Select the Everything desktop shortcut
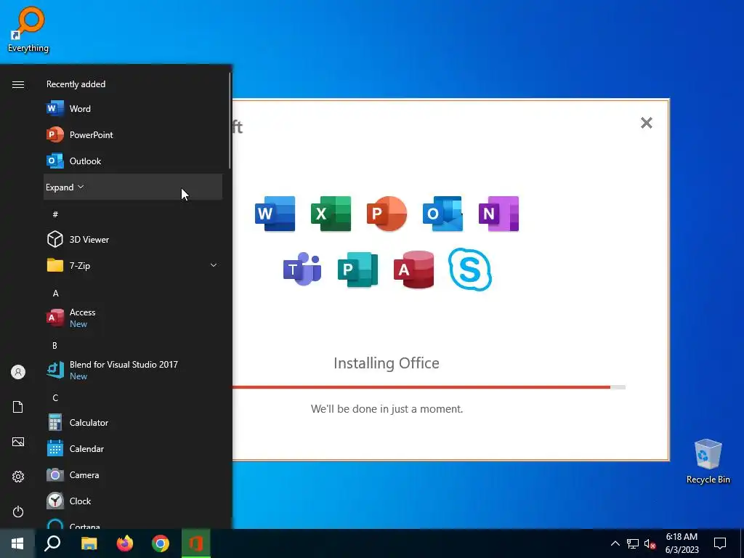This screenshot has width=744, height=558. click(28, 29)
